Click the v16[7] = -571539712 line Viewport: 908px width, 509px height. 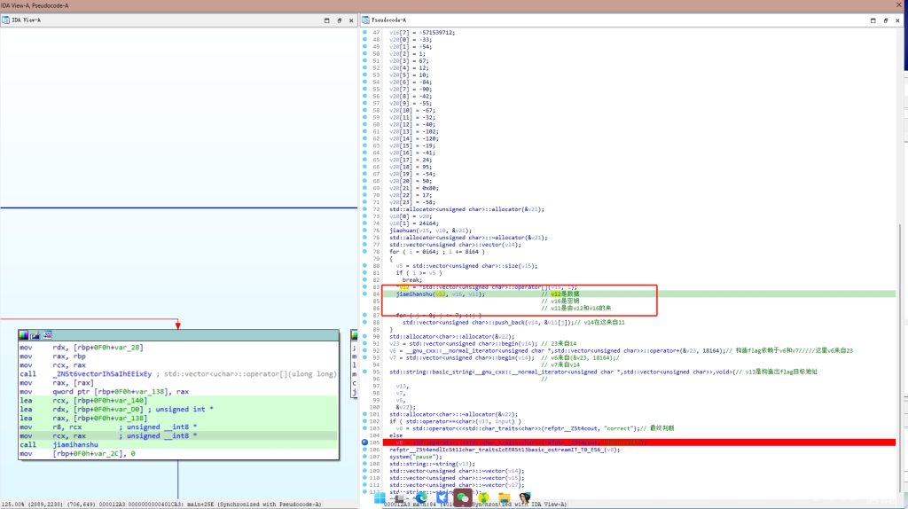422,33
